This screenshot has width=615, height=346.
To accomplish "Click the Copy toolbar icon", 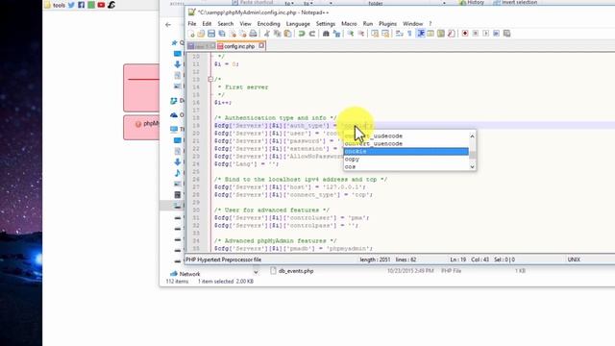I will pyautogui.click(x=277, y=34).
